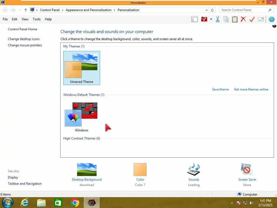Click the orange checkmark toolbar icon
The width and height of the screenshot is (277, 208).
pyautogui.click(x=252, y=19)
